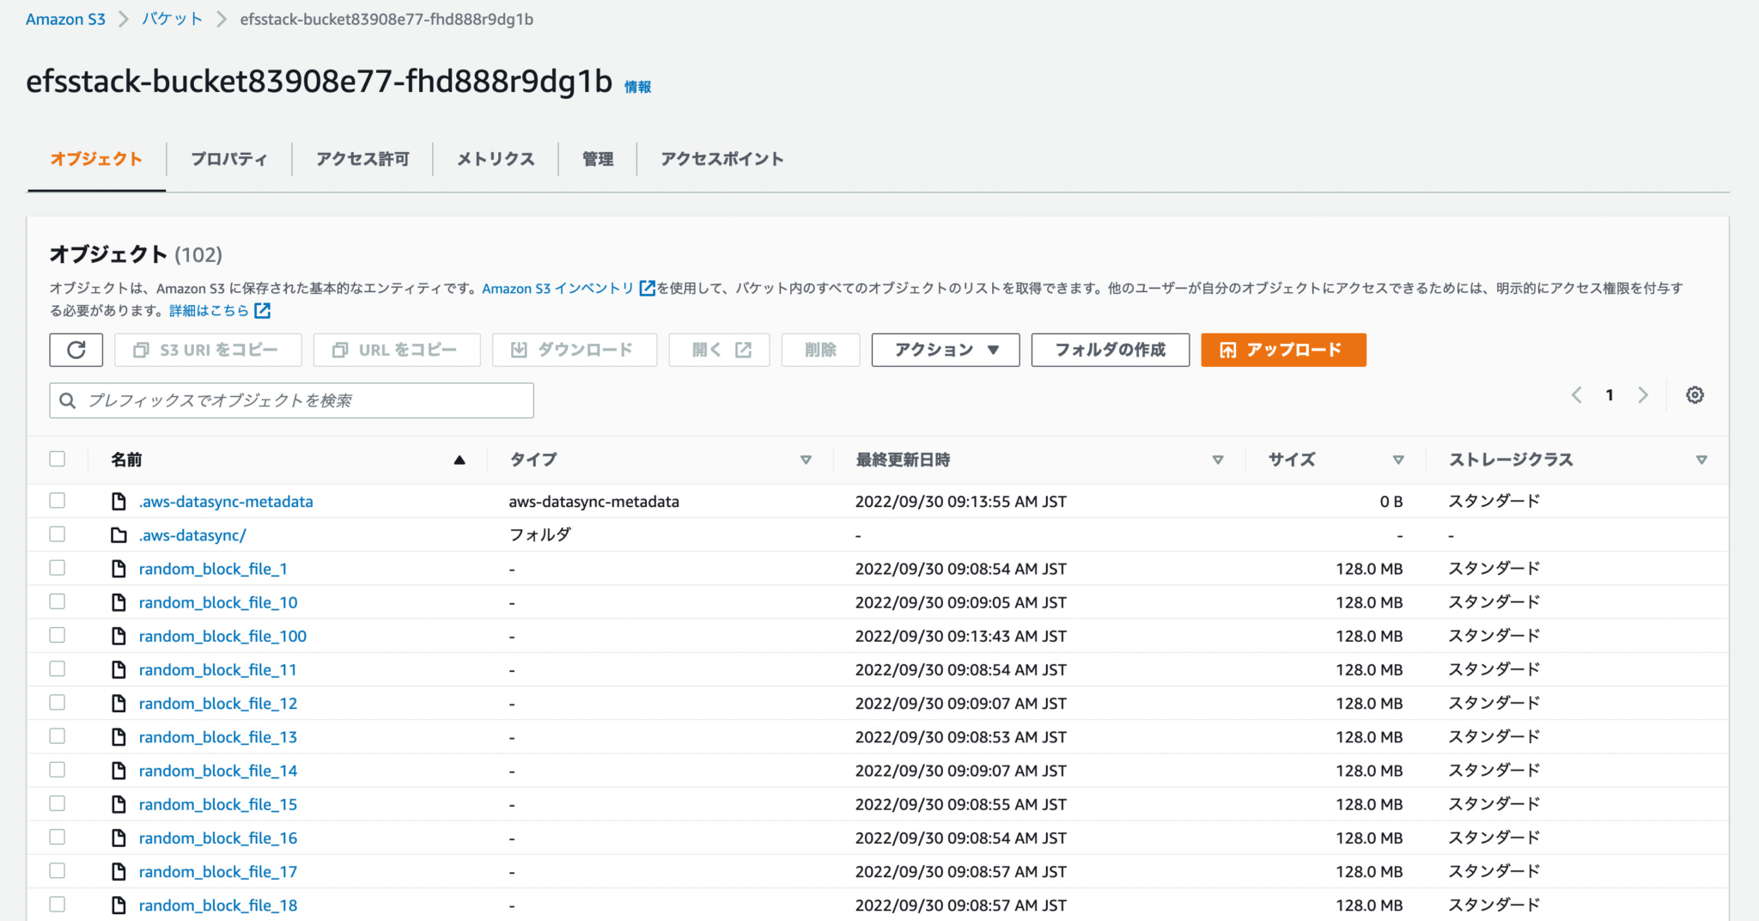Viewport: 1759px width, 921px height.
Task: Click the external link icon after Amazon S3 インベントリ
Action: [x=646, y=288]
